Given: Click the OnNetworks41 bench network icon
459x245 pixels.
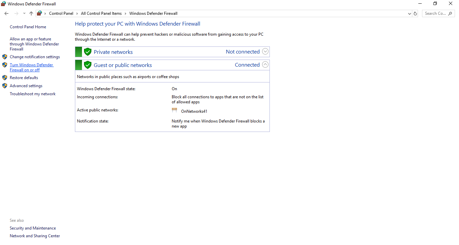Looking at the screenshot, I should tap(174, 110).
